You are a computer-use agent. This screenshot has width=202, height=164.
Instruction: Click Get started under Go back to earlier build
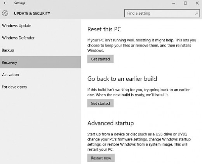100,103
